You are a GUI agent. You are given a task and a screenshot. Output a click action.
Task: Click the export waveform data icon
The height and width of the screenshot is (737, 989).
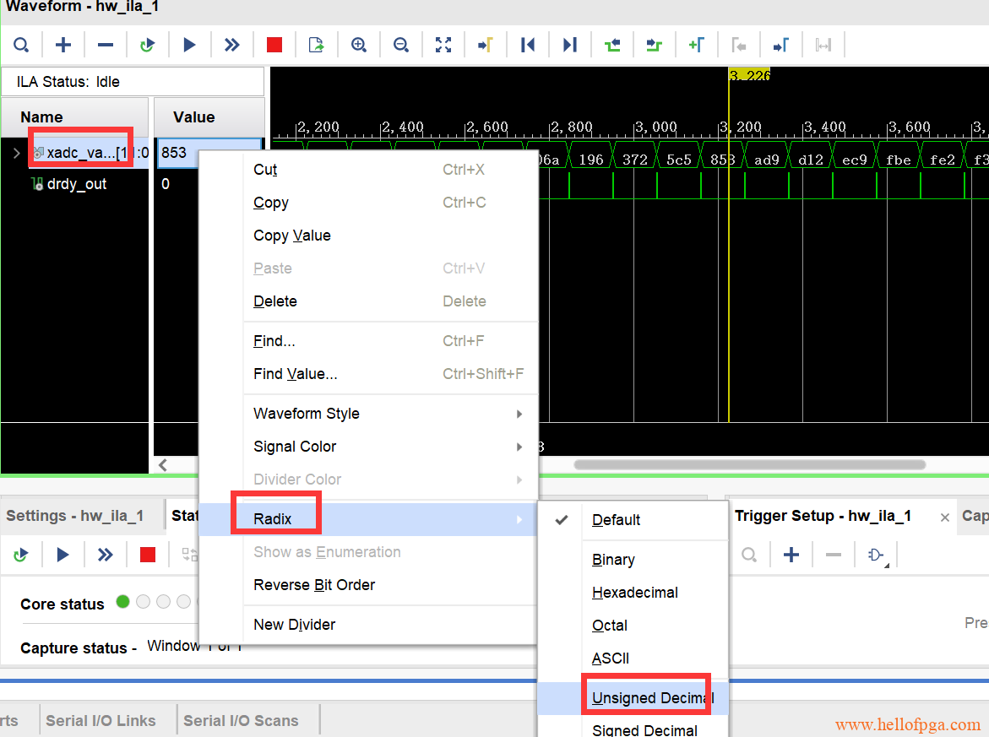tap(317, 46)
